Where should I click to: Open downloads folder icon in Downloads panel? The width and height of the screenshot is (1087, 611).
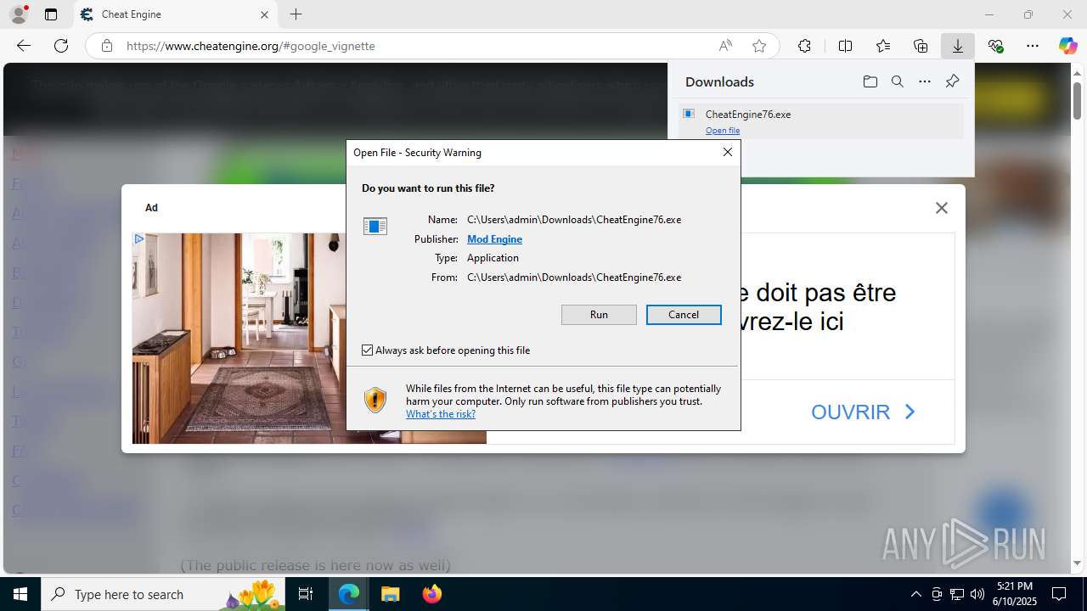[x=870, y=81]
